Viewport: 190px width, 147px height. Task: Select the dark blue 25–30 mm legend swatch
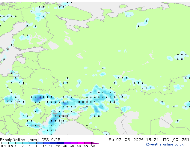61,143
